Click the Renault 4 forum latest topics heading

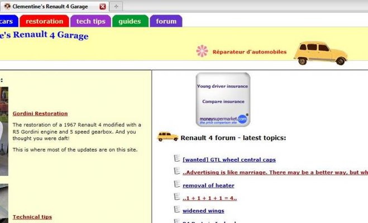233,138
